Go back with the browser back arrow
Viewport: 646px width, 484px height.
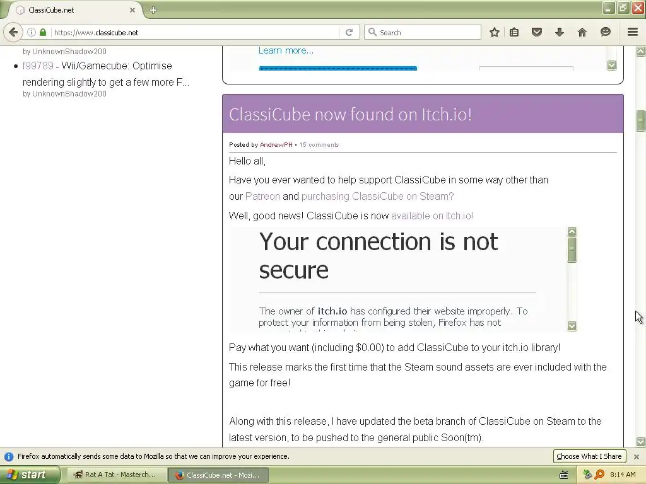[14, 32]
